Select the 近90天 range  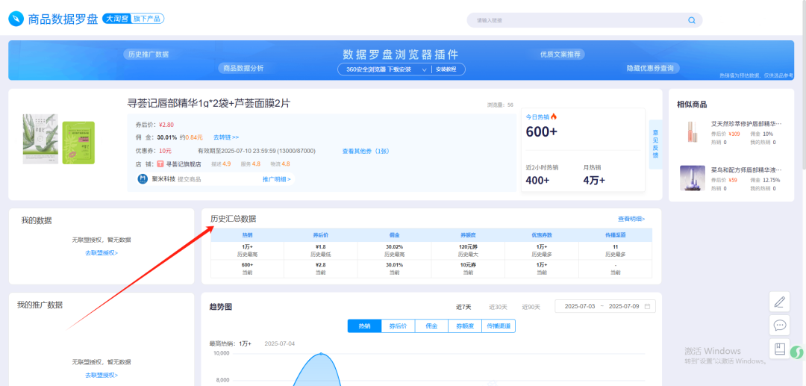[x=531, y=307]
